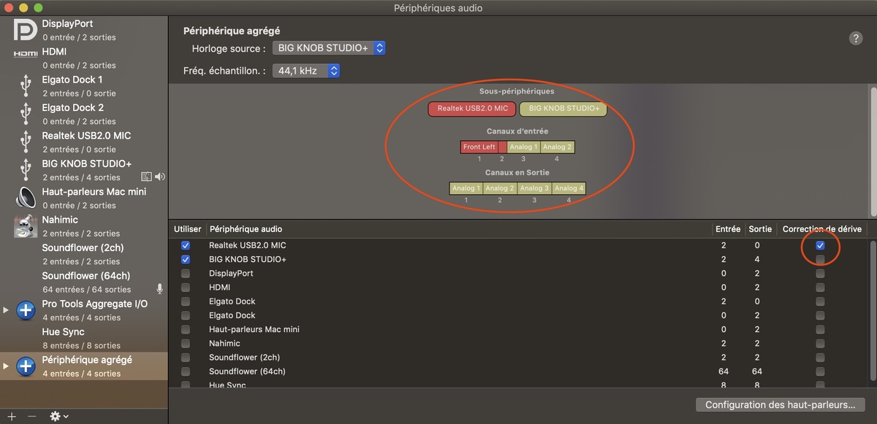
Task: Expand the Périphérique agrégé disclosure triangle
Action: click(6, 366)
